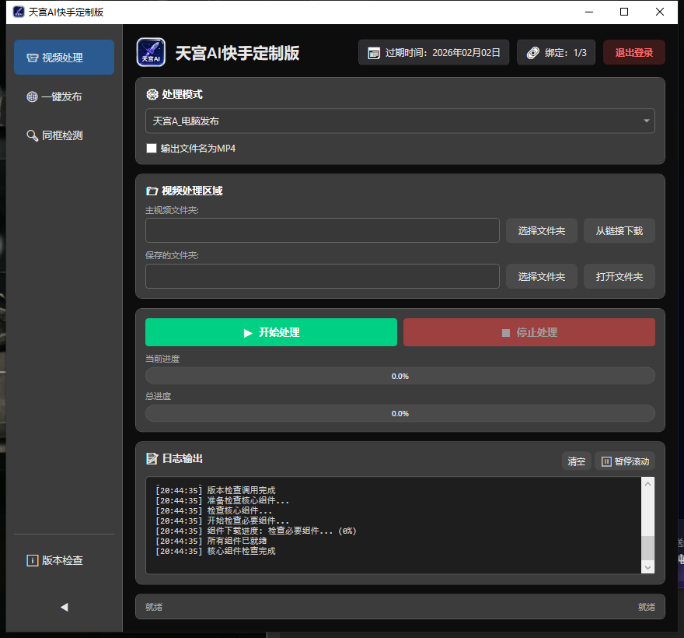Click the 天宫AI logo at top left

[x=151, y=52]
